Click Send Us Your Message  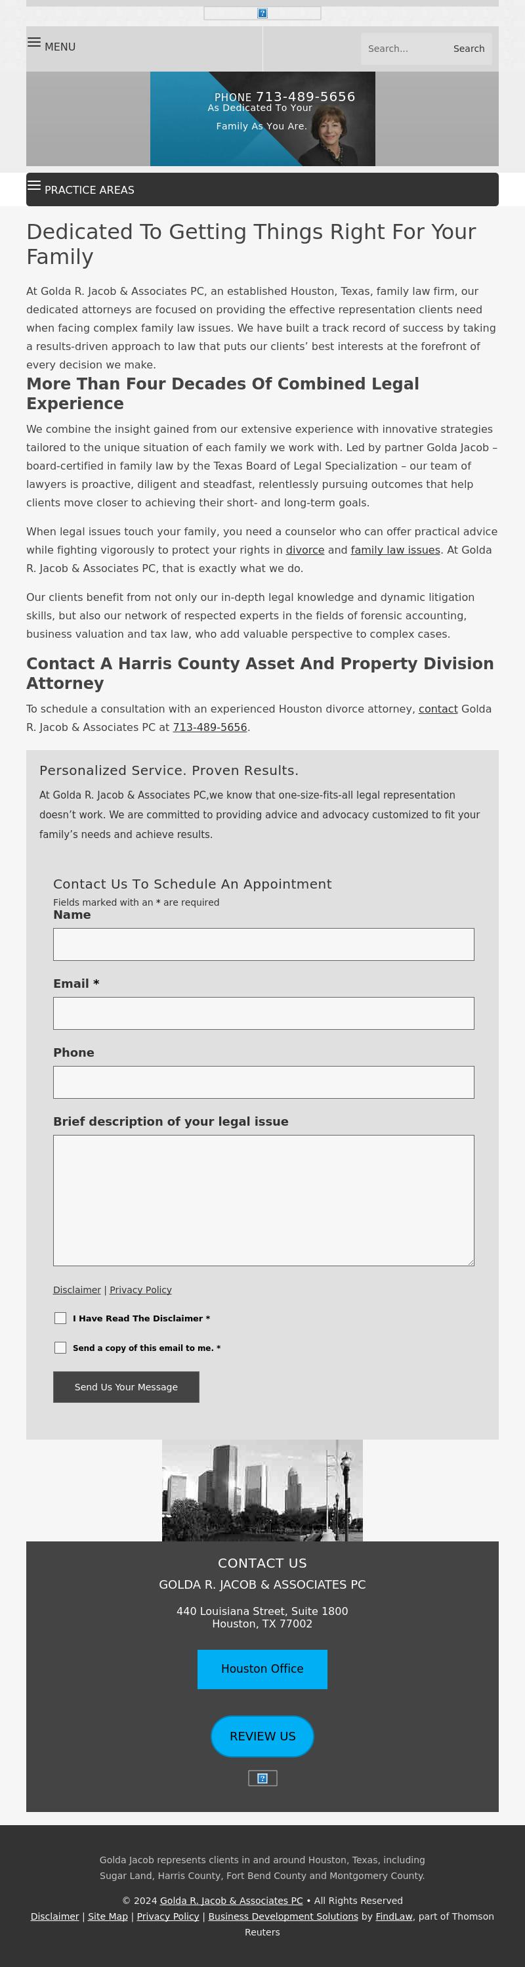pyautogui.click(x=126, y=1386)
